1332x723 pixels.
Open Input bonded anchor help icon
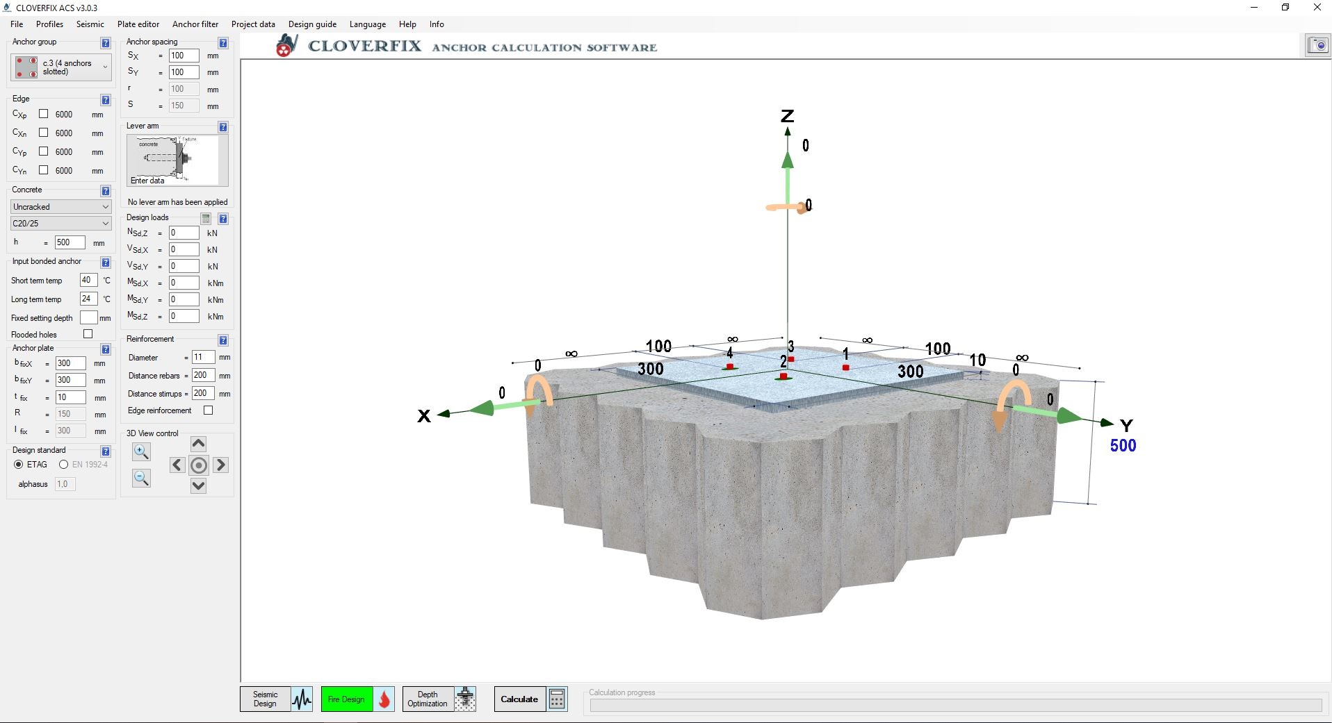click(x=106, y=263)
